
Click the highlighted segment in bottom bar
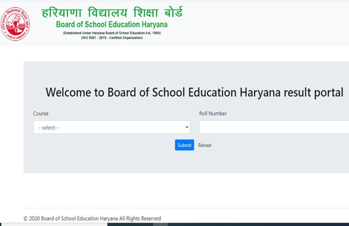160,224
